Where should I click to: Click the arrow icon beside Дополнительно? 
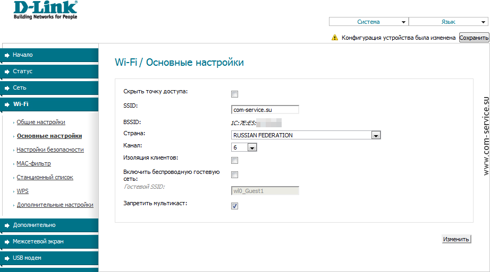pos(7,225)
